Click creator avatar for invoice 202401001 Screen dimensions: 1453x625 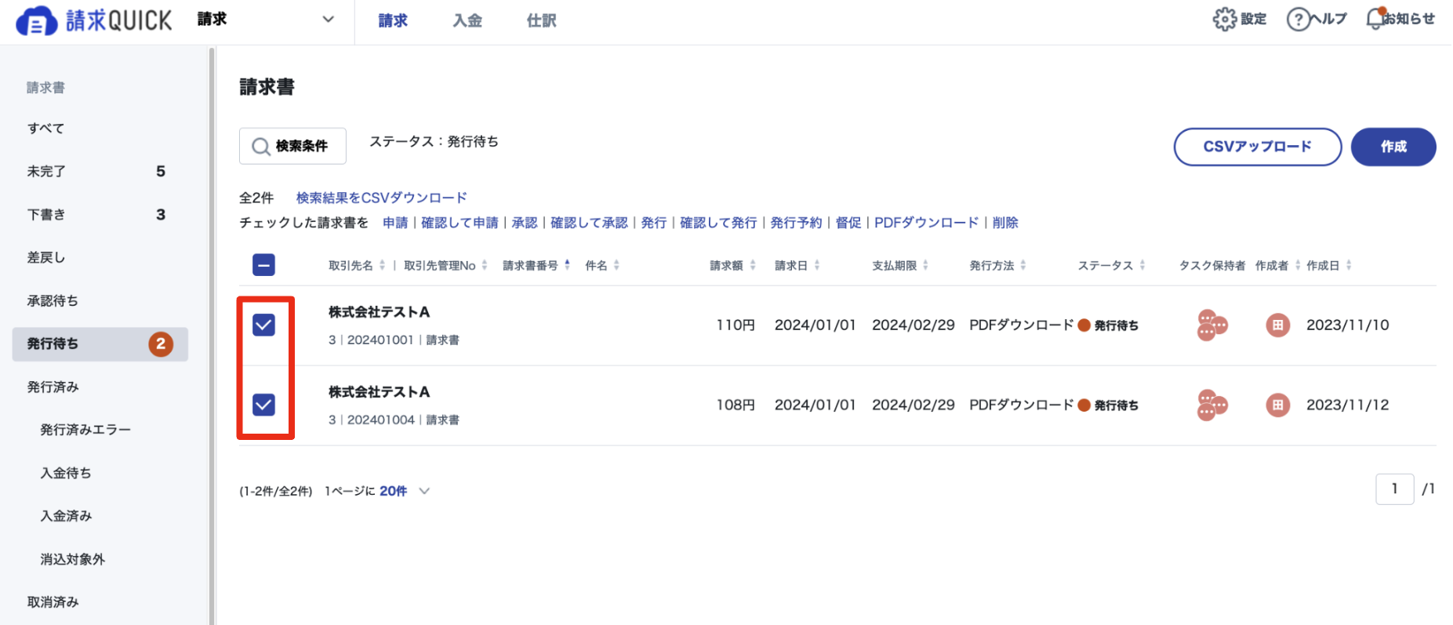pyautogui.click(x=1277, y=325)
